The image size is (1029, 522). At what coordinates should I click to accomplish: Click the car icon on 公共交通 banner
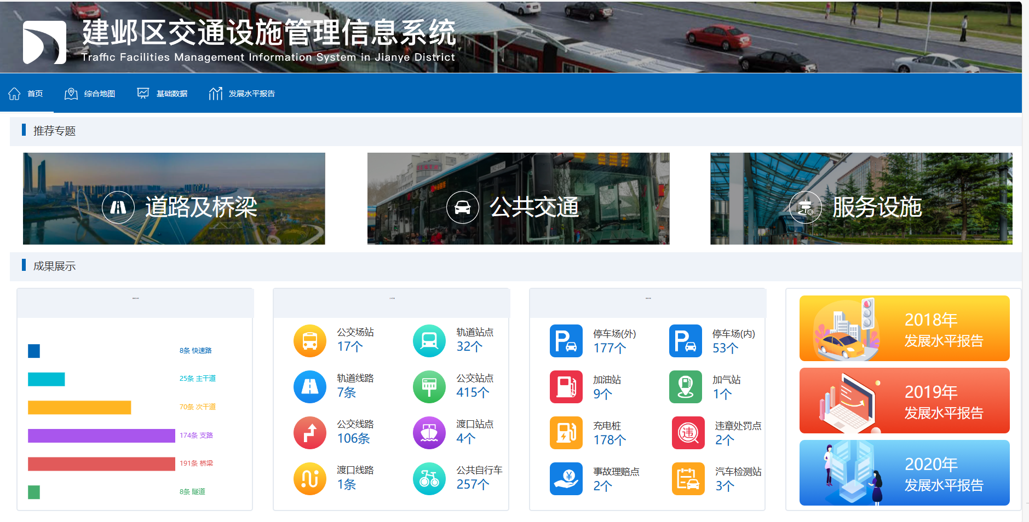(x=463, y=207)
